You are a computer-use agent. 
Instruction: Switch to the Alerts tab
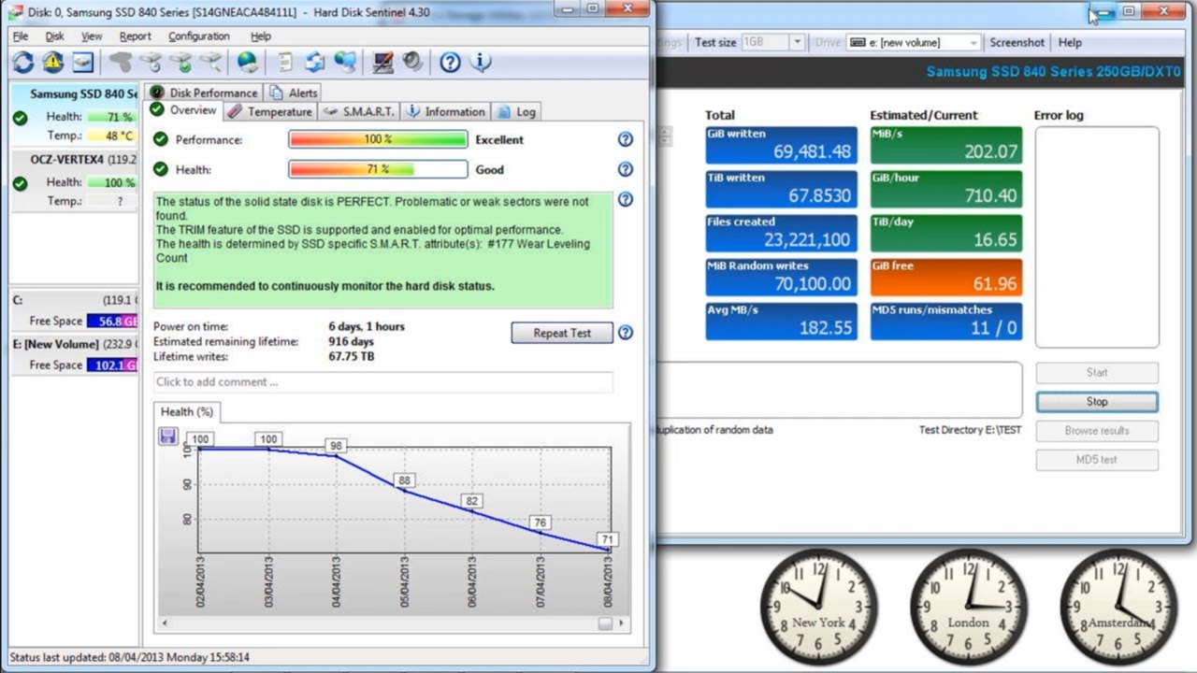tap(294, 93)
